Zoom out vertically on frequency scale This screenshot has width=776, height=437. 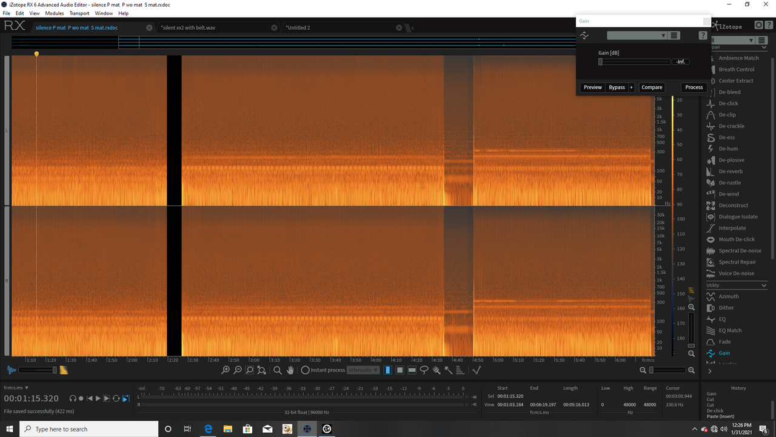(691, 353)
